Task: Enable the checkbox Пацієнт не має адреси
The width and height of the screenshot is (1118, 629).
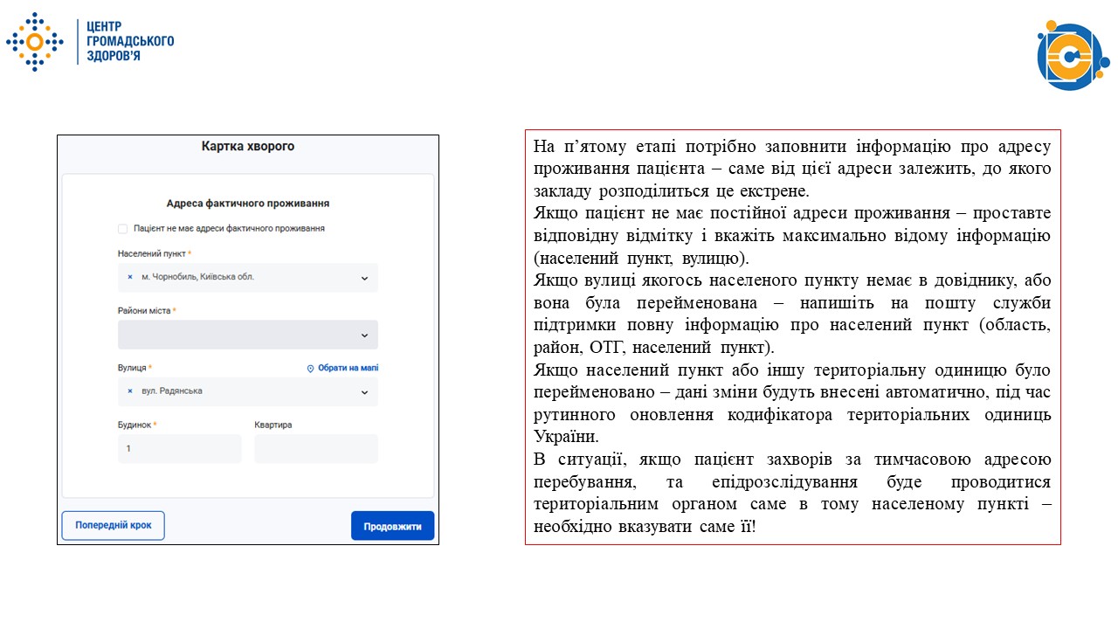Action: click(x=123, y=228)
